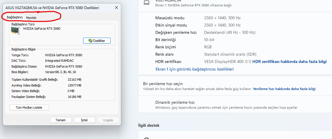Click the display monitor icon in settings
The height and width of the screenshot is (139, 332).
point(146,2)
